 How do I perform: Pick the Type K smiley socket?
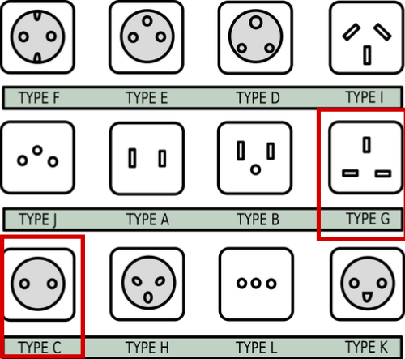(367, 284)
